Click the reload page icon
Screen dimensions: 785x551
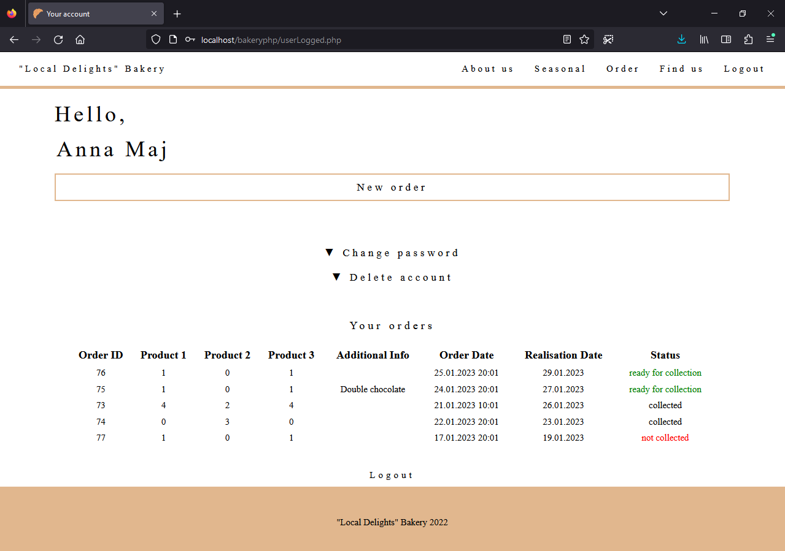click(58, 39)
